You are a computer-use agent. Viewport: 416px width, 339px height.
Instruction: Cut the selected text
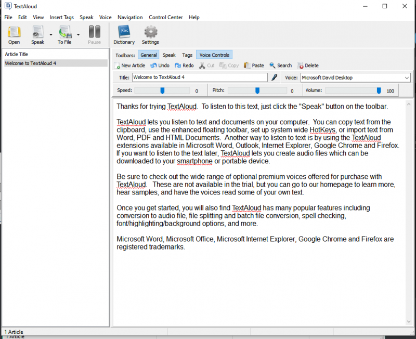pyautogui.click(x=206, y=66)
